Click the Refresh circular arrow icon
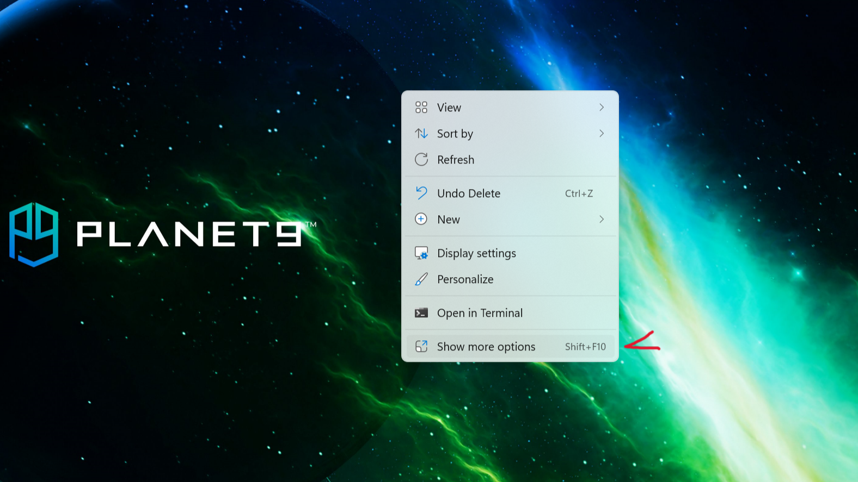 421,159
